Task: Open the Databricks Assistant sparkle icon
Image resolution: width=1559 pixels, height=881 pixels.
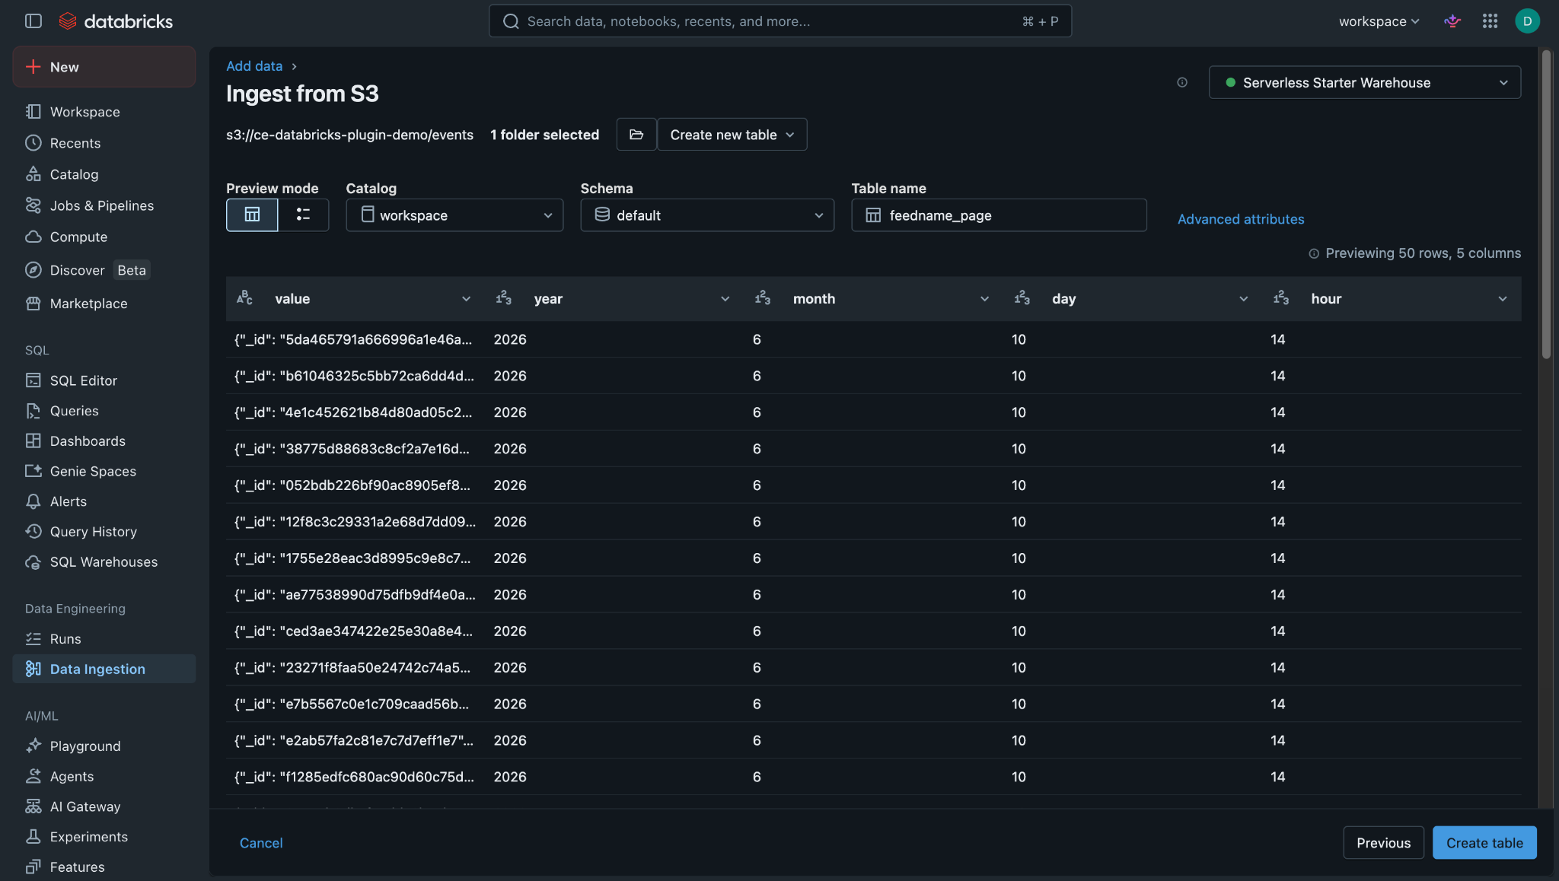Action: (x=1452, y=21)
